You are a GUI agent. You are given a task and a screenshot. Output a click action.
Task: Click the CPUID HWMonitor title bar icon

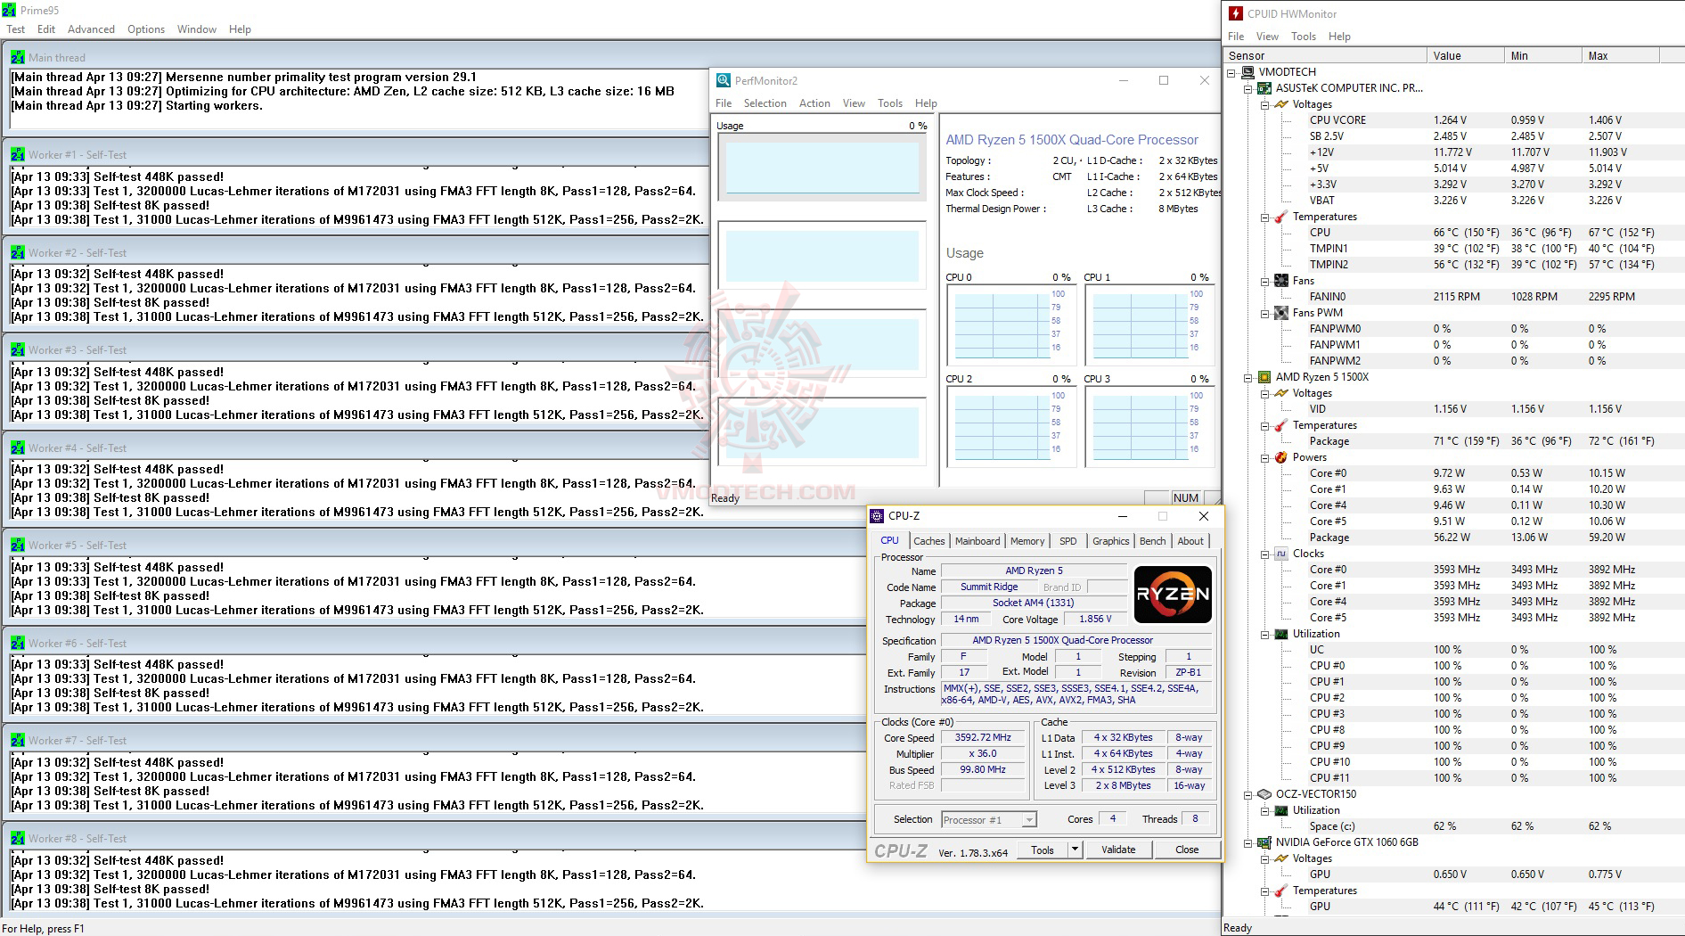coord(1236,13)
